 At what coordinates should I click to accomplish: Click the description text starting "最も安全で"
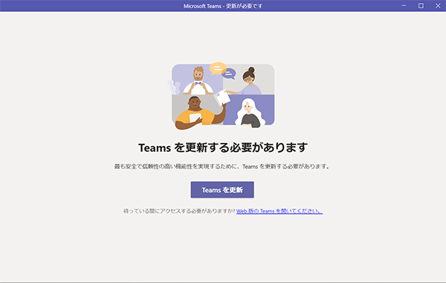(222, 166)
